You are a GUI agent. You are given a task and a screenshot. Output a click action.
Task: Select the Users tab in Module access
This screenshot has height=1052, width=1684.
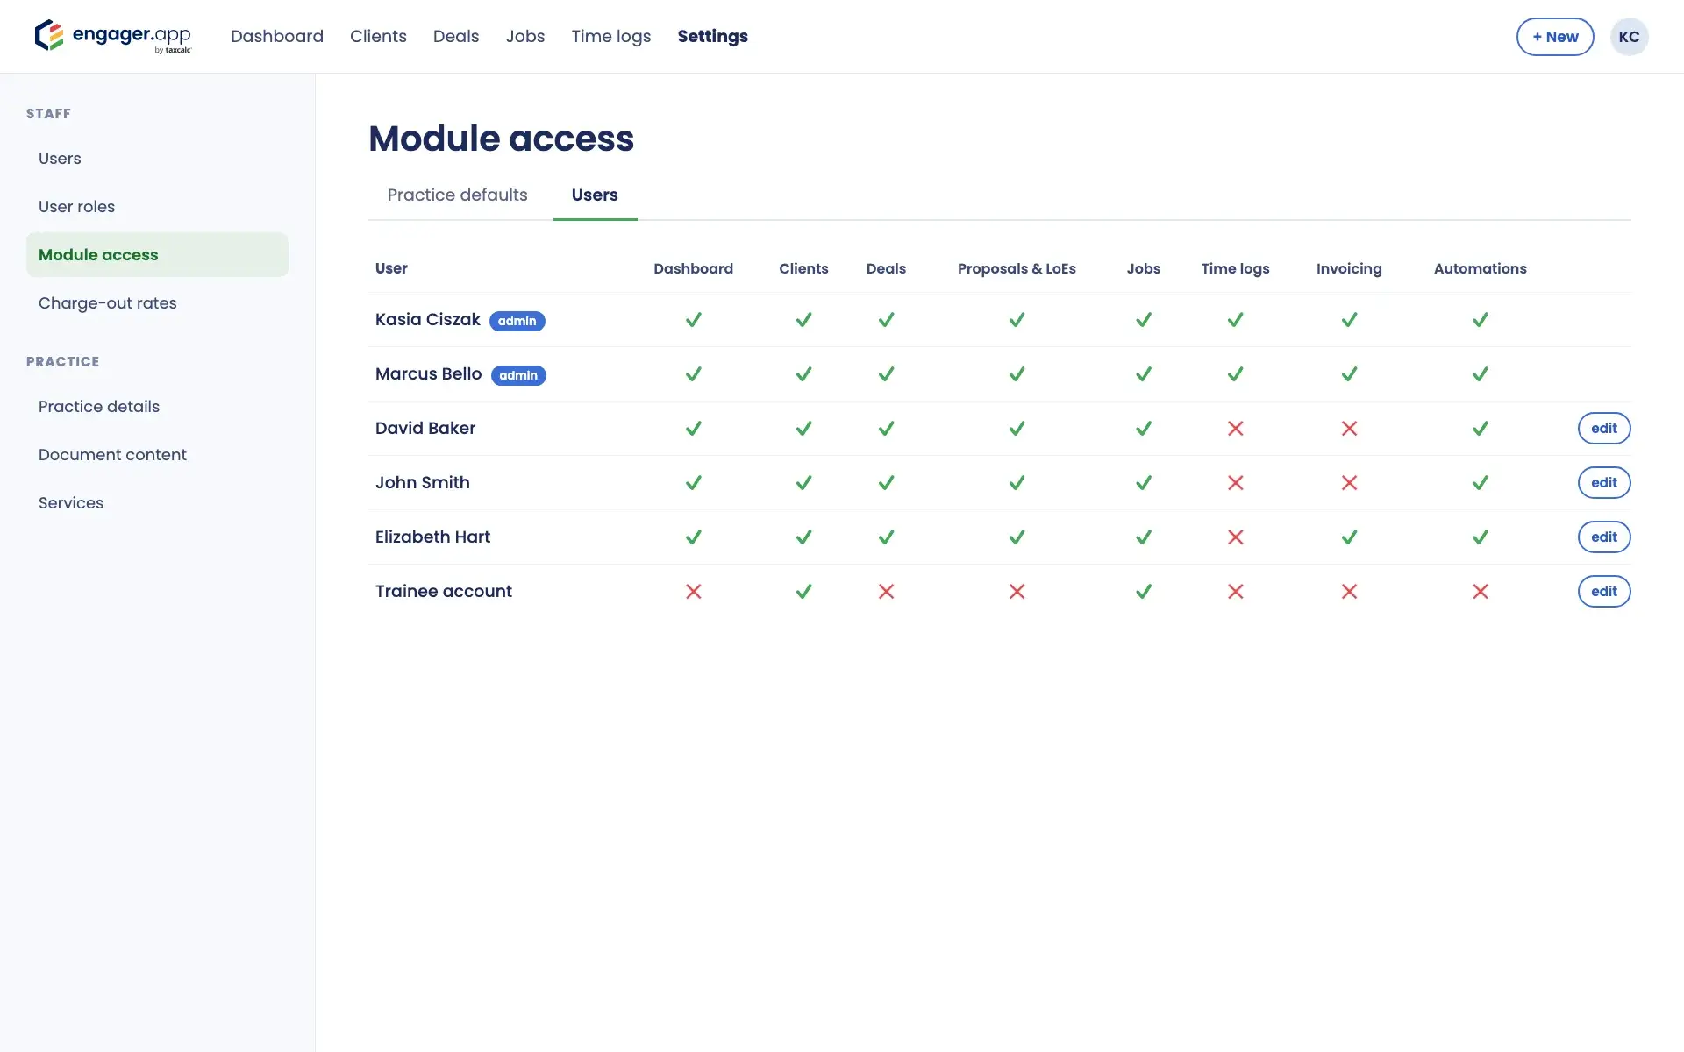coord(595,195)
